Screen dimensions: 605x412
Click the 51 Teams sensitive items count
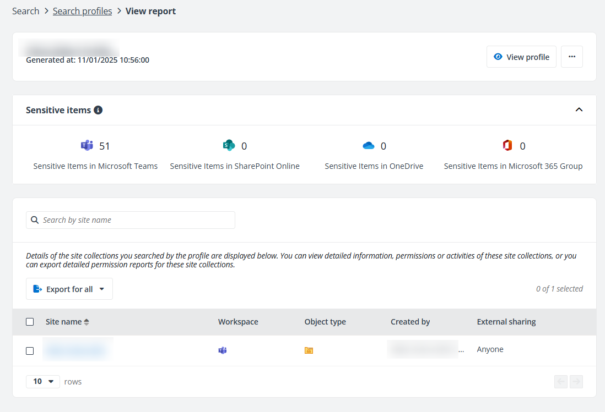(x=105, y=146)
